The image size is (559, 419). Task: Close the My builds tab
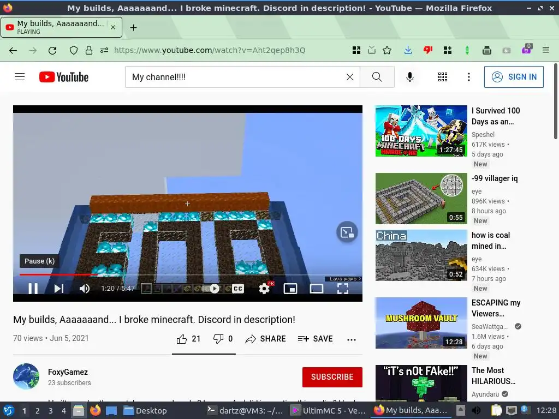tap(112, 27)
